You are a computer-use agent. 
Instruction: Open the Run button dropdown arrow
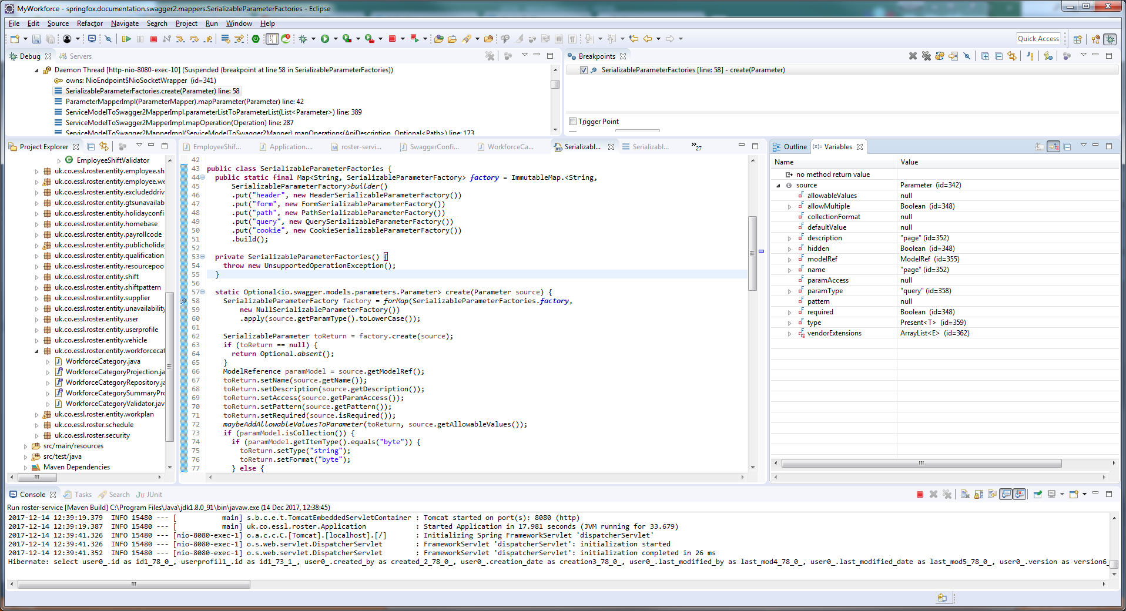click(336, 39)
